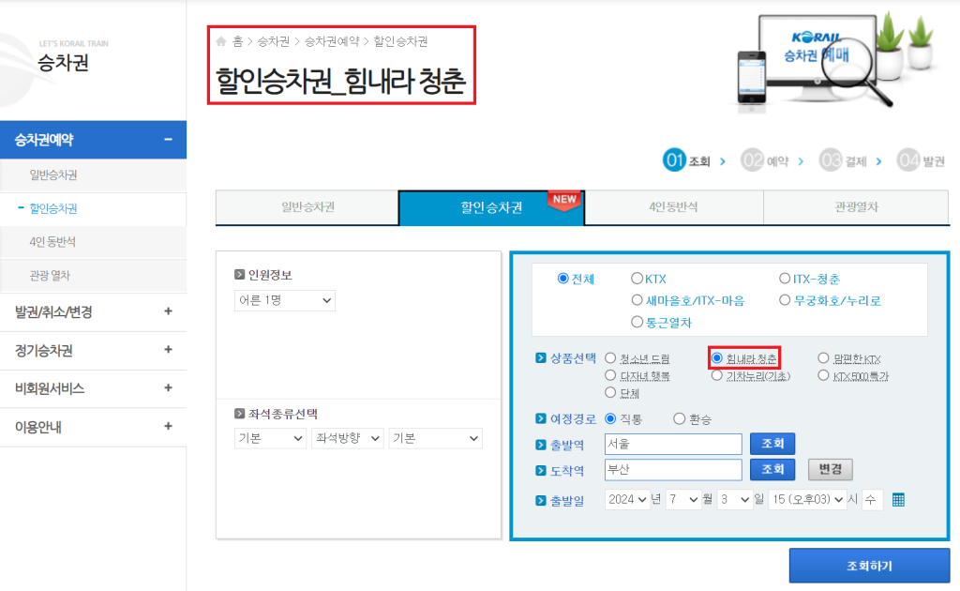Switch to the 4인동반석 tab
Image resolution: width=960 pixels, height=591 pixels.
(x=673, y=207)
